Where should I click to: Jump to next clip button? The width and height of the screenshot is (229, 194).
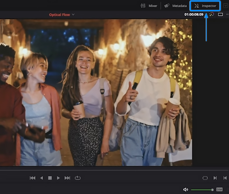tap(215, 178)
